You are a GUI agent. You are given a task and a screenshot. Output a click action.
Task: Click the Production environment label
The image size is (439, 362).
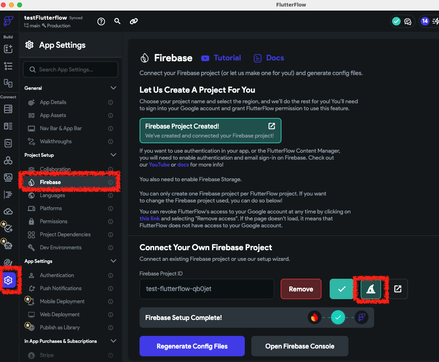[x=56, y=25]
